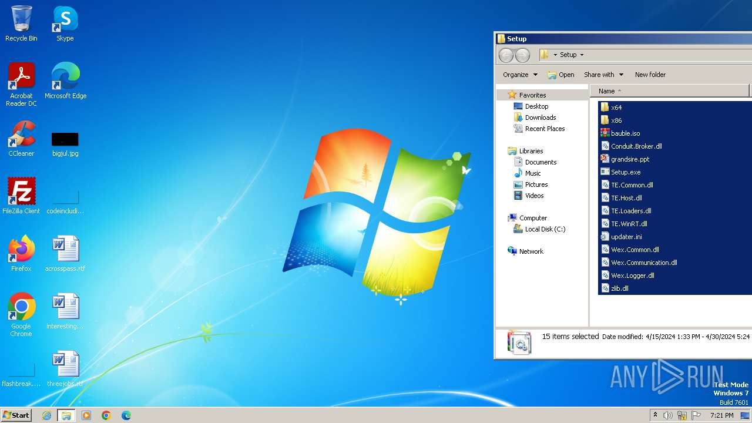This screenshot has width=752, height=423.
Task: Open Downloads in navigation pane
Action: [x=540, y=117]
